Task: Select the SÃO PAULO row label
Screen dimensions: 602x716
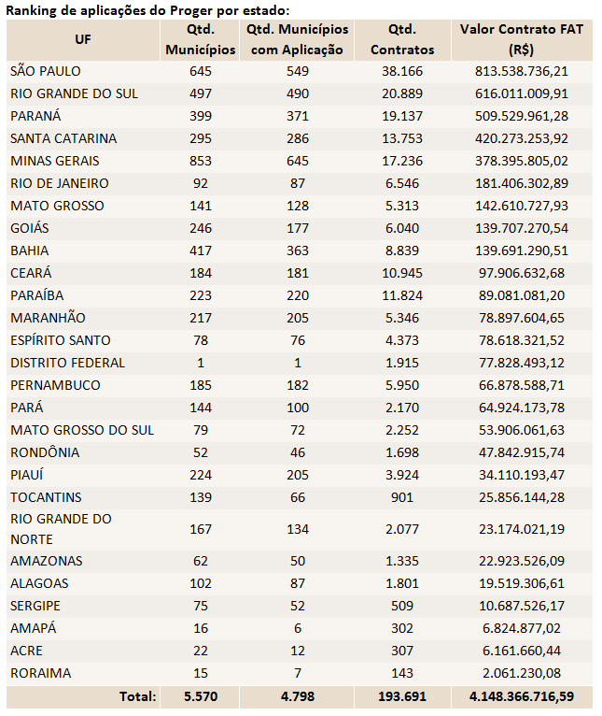Action: coord(46,71)
